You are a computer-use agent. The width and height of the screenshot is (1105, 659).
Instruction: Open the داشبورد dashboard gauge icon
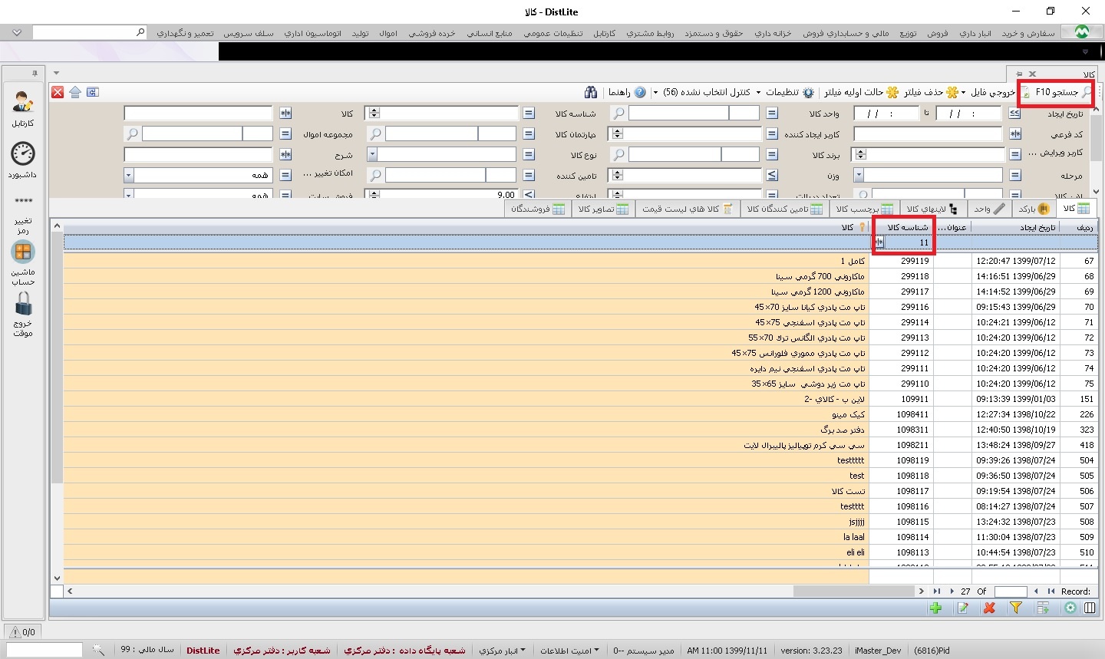point(23,155)
